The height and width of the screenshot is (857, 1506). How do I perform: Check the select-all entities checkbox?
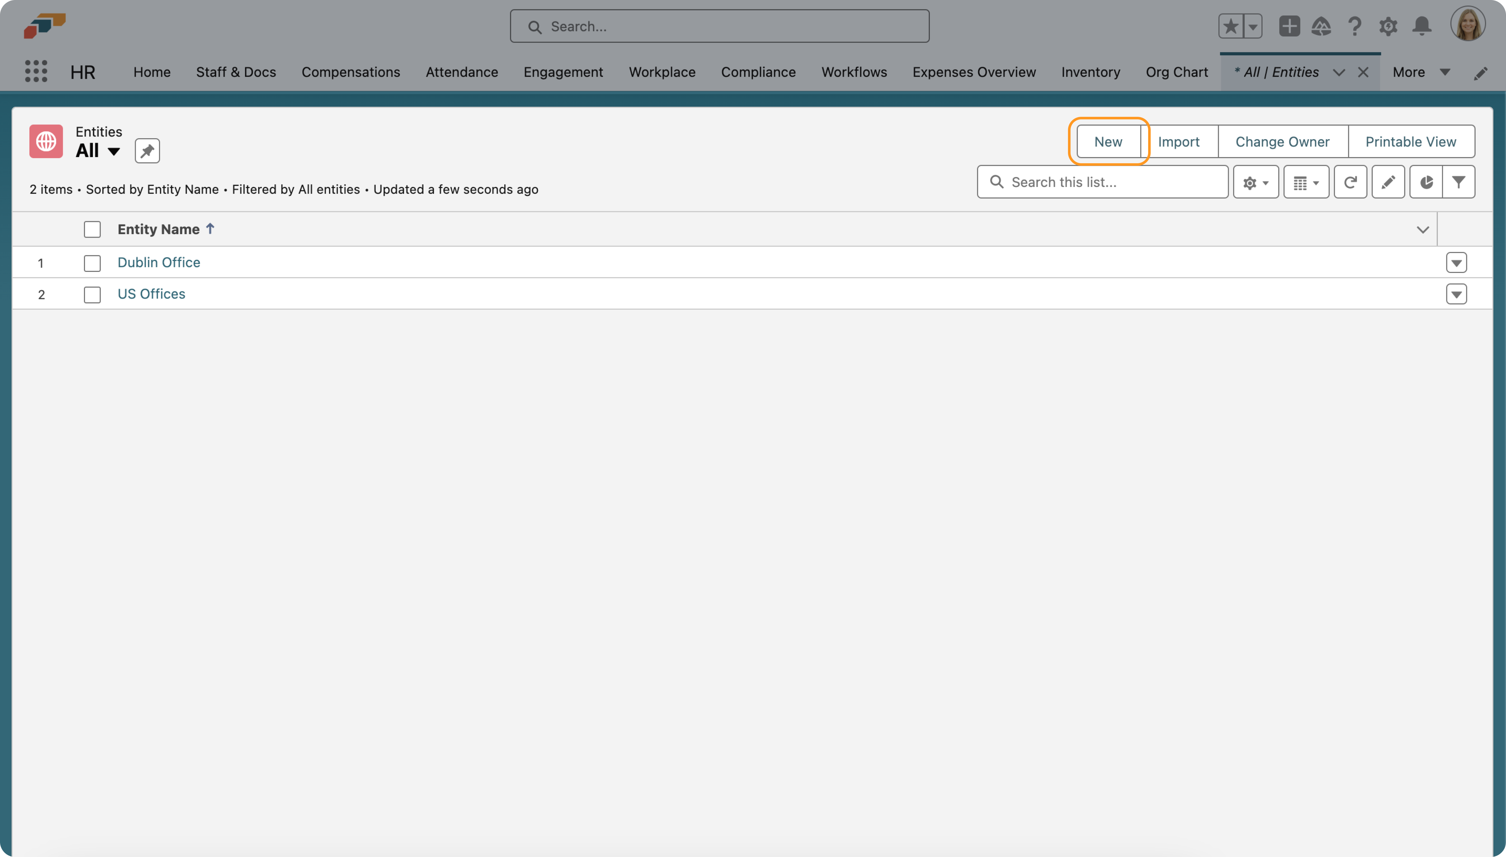[x=92, y=230]
